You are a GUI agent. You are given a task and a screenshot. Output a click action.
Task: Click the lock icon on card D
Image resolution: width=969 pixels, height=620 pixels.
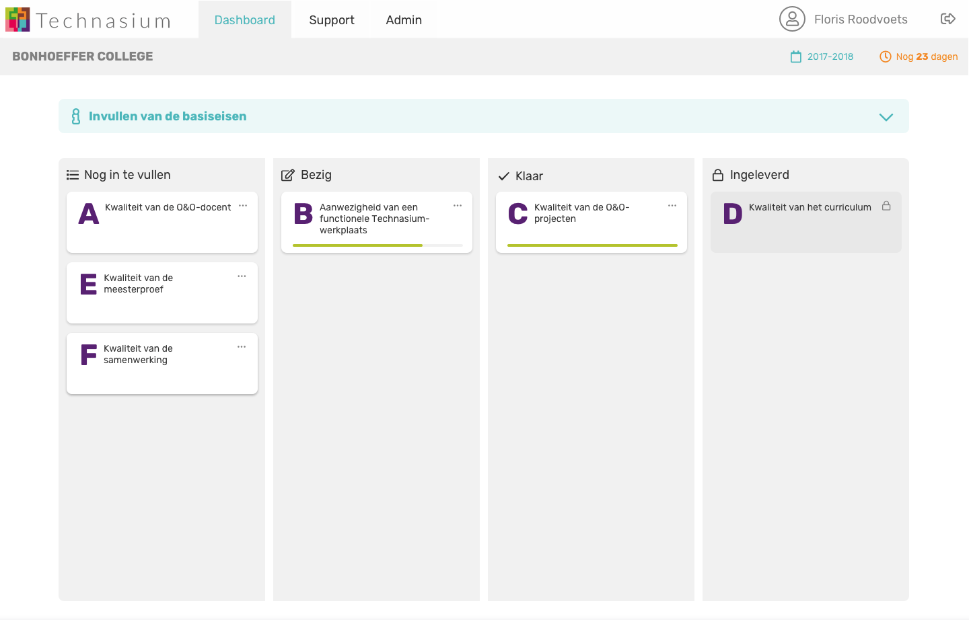click(886, 206)
